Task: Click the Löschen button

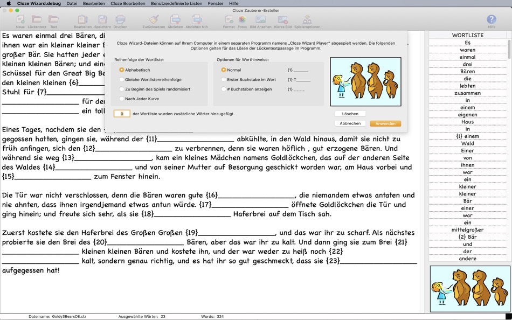Action: (x=350, y=114)
